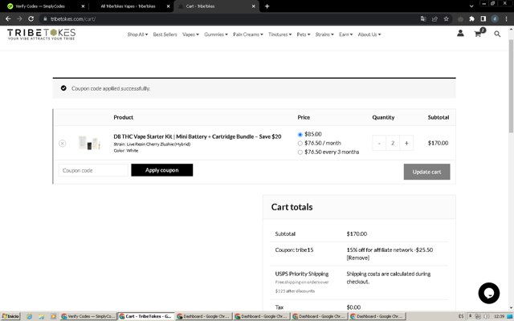Reload the cart page

point(31,19)
